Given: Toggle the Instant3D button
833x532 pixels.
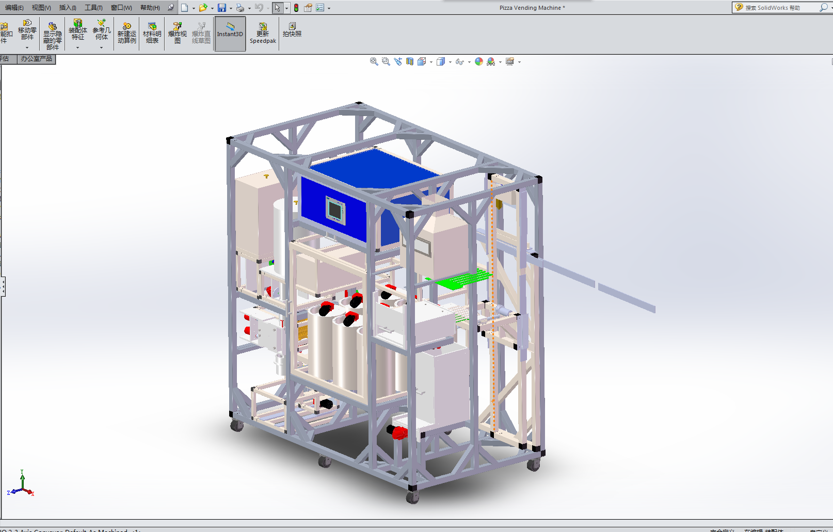Looking at the screenshot, I should tap(230, 34).
